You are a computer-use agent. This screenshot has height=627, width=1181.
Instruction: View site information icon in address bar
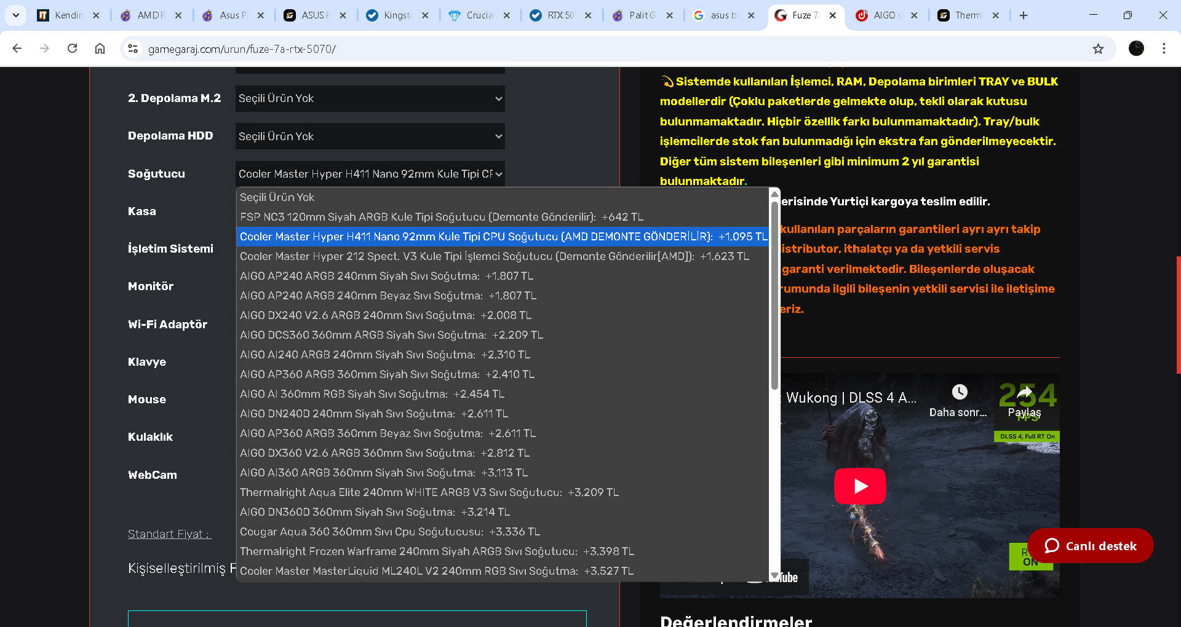click(133, 49)
